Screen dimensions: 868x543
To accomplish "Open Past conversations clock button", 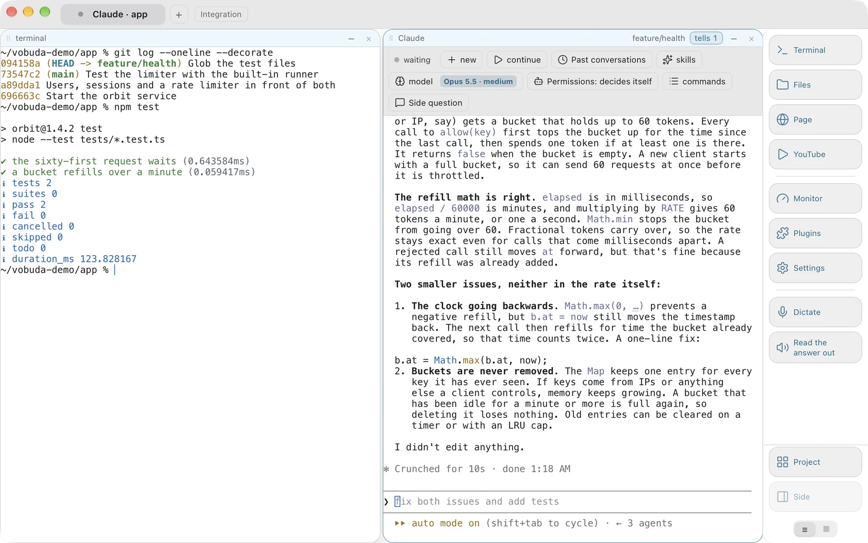I will 602,60.
